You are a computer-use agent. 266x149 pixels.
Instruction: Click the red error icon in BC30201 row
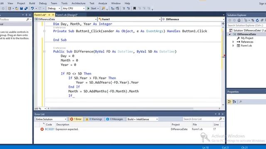coord(42,129)
